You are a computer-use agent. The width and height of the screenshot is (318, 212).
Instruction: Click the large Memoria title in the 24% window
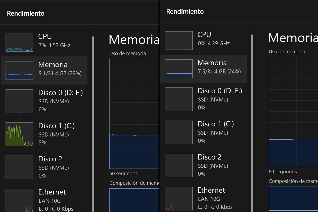[x=293, y=38]
